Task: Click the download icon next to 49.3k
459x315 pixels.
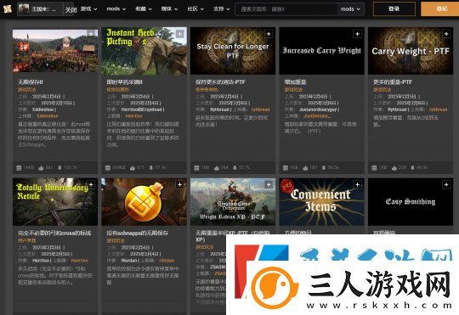Action: (x=412, y=168)
